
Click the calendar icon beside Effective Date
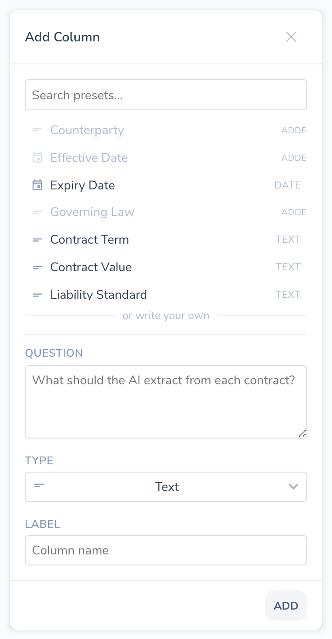37,158
